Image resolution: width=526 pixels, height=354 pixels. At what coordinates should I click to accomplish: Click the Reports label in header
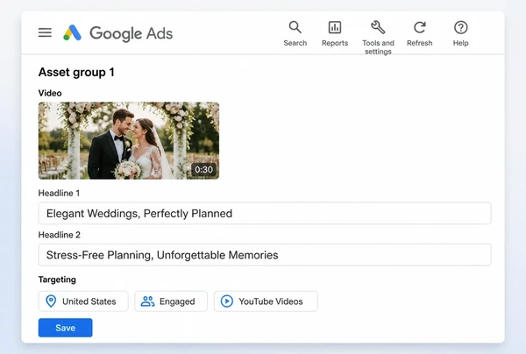pyautogui.click(x=335, y=43)
